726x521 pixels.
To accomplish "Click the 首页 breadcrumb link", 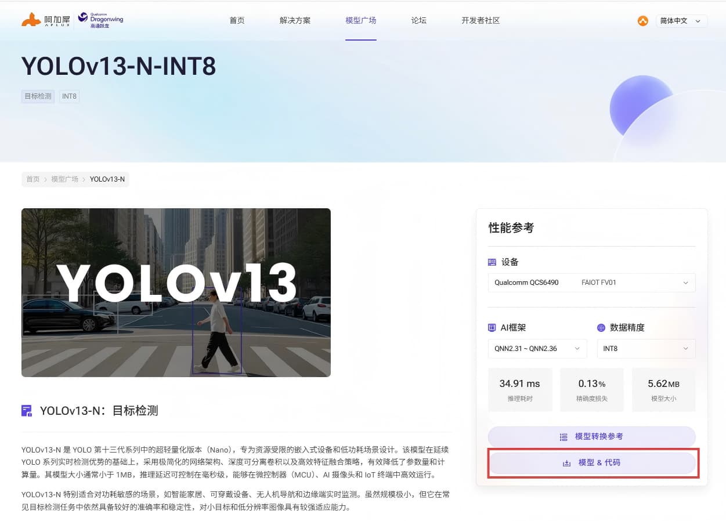I will (33, 179).
